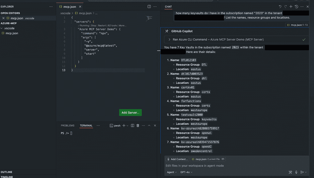Click the Stop codelens link above the server
This screenshot has height=178, width=314.
(x=93, y=26)
